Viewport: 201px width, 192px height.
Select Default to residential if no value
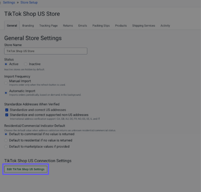pyautogui.click(x=6, y=140)
